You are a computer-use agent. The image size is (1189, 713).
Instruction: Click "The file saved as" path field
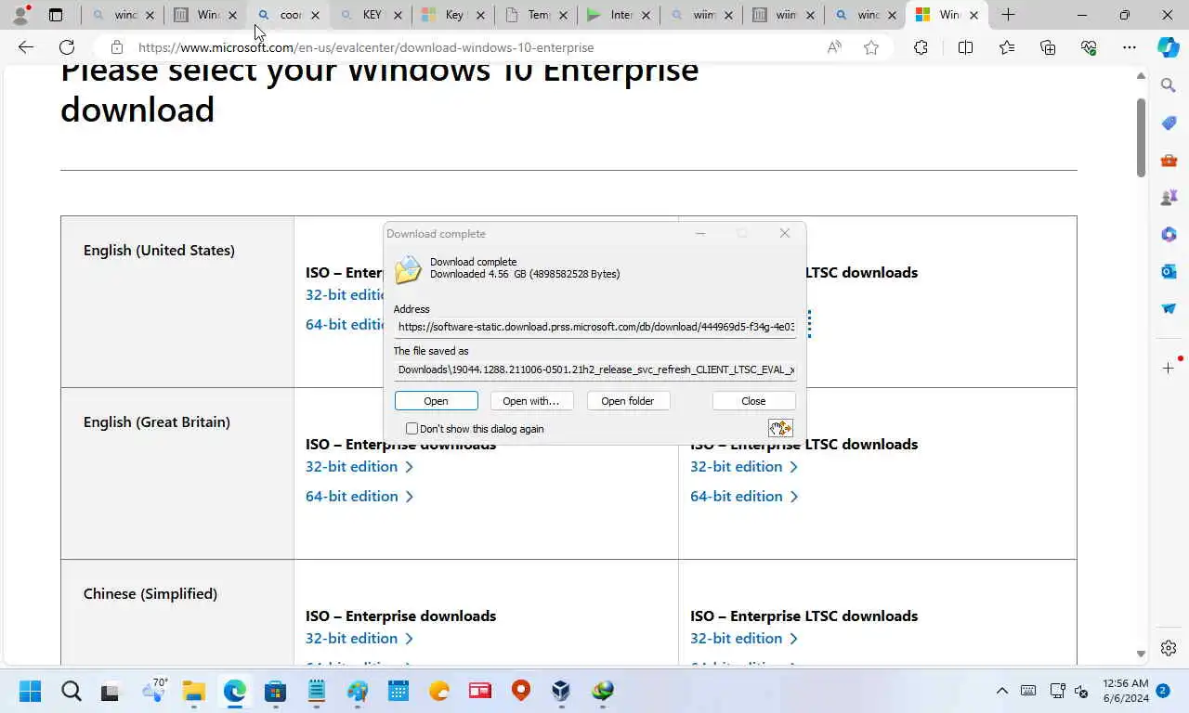coord(594,369)
